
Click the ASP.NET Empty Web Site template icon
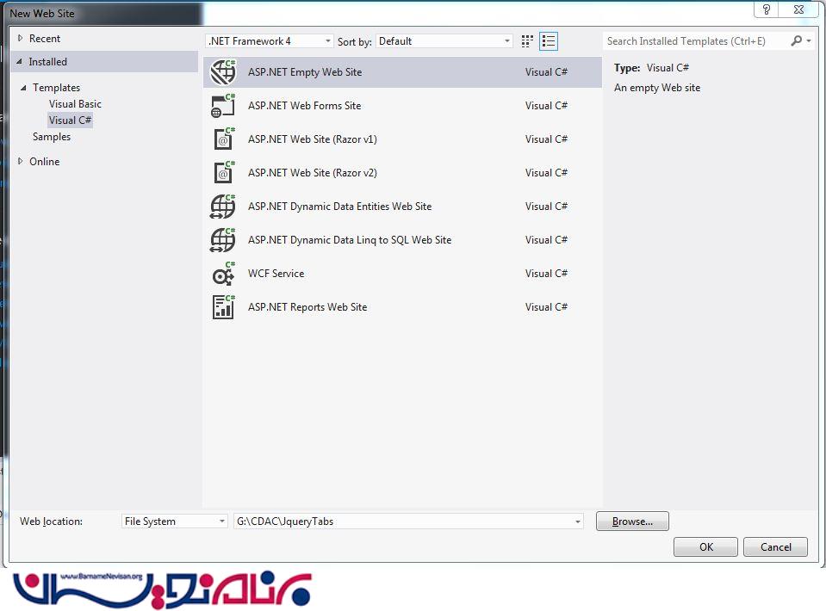[x=223, y=72]
